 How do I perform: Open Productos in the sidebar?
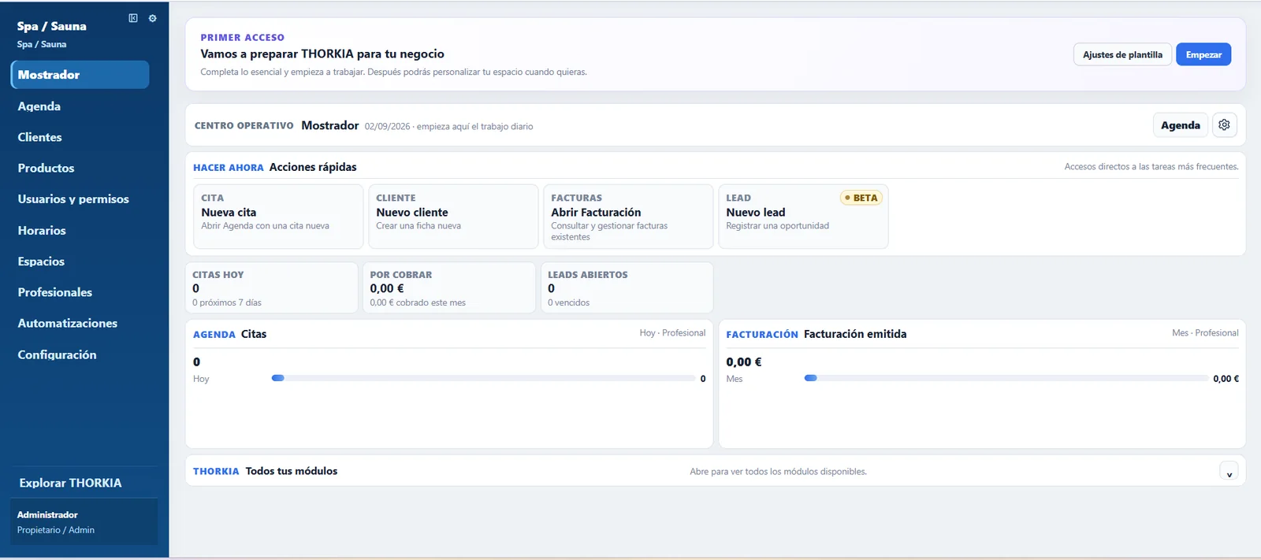point(46,168)
